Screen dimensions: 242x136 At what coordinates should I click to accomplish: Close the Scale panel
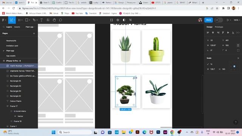[238, 58]
